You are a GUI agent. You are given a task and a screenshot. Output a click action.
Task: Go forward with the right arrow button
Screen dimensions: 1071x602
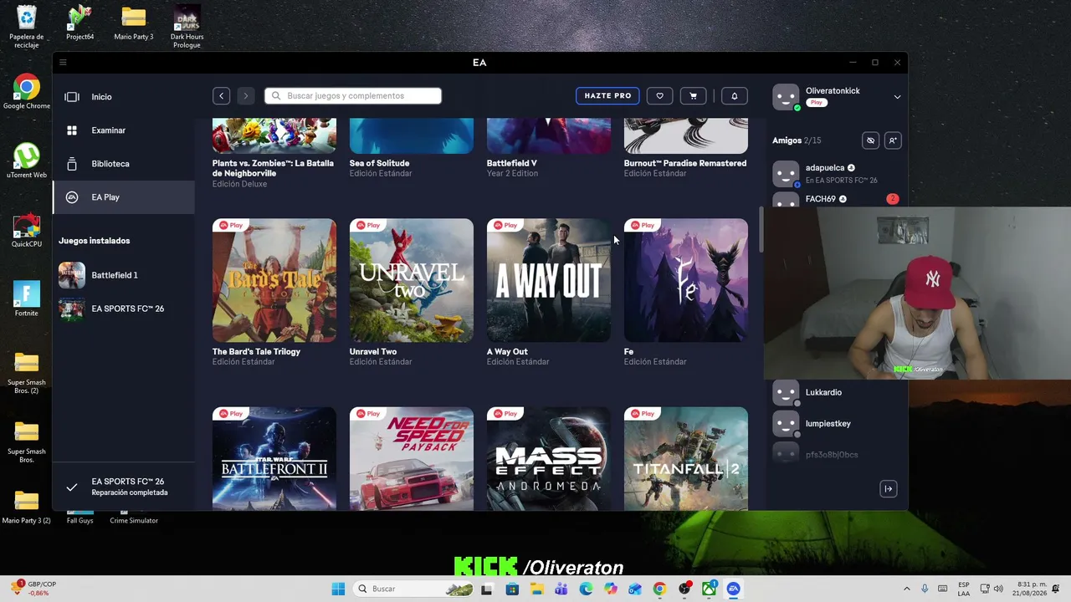coord(245,96)
